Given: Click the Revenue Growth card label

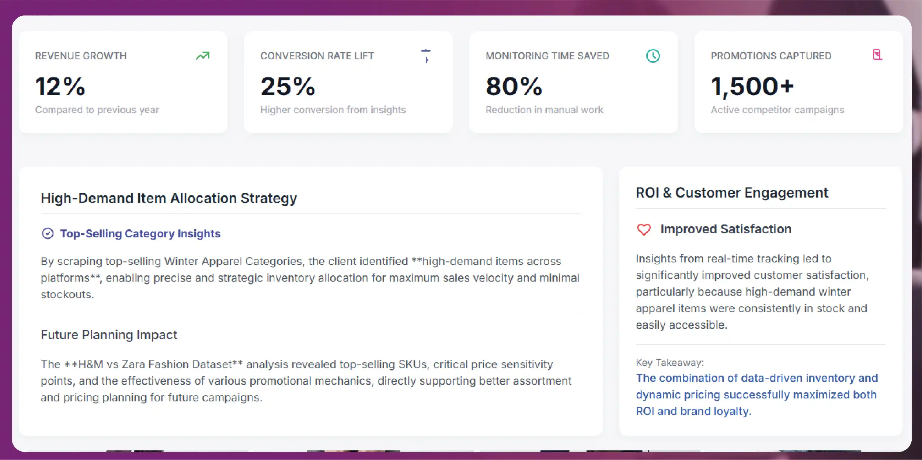Looking at the screenshot, I should [81, 56].
